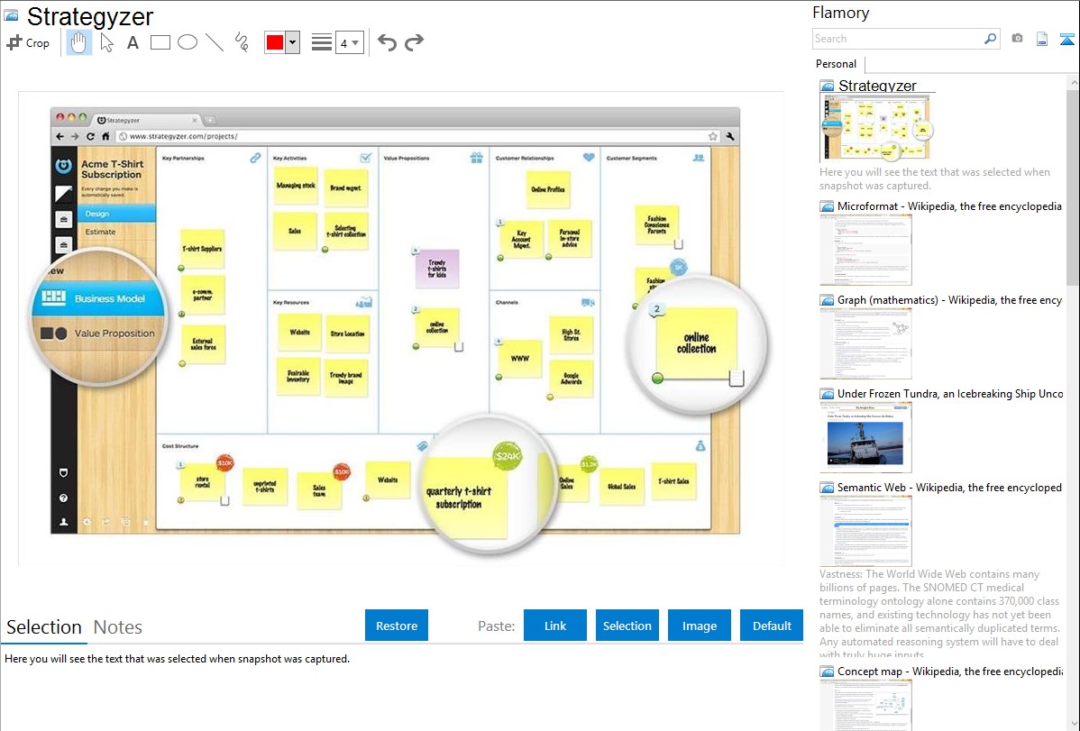The image size is (1080, 731).
Task: Select the rectangle shape tool
Action: coord(160,42)
